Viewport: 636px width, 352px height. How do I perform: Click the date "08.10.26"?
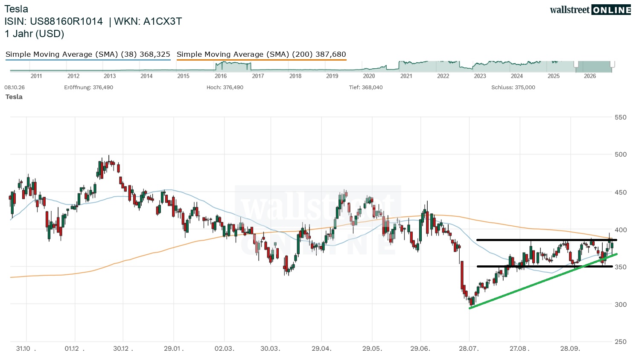point(15,87)
